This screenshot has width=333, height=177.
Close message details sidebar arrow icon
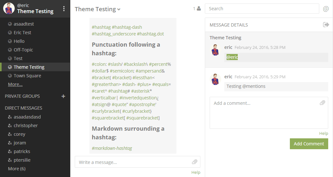[x=326, y=25]
